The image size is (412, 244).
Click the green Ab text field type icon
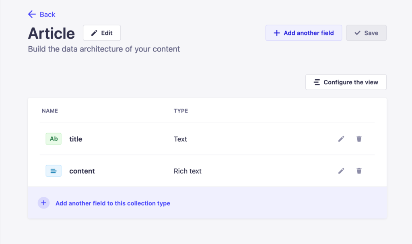pyautogui.click(x=54, y=139)
